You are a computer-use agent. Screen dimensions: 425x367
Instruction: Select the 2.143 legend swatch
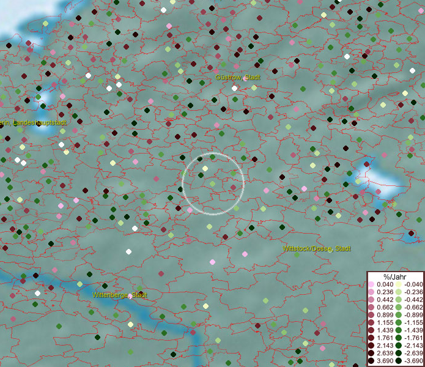pos(371,346)
